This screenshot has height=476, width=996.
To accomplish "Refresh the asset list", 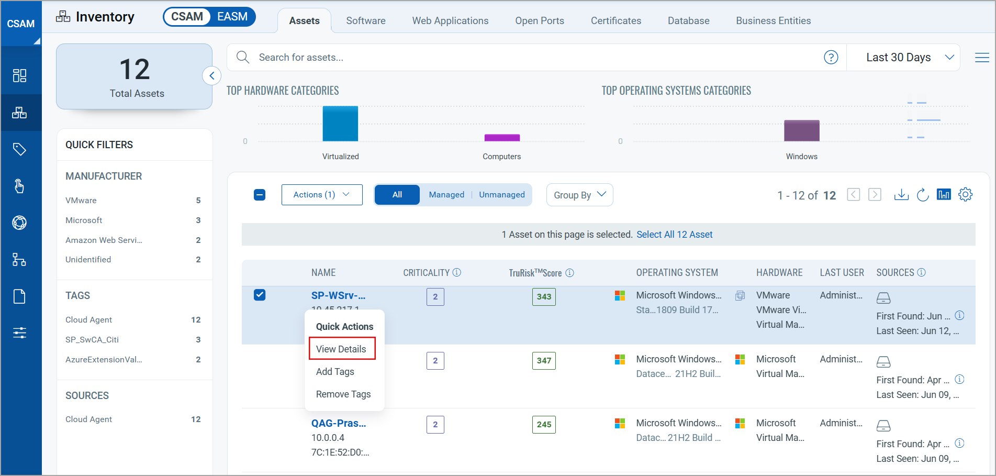I will (923, 195).
